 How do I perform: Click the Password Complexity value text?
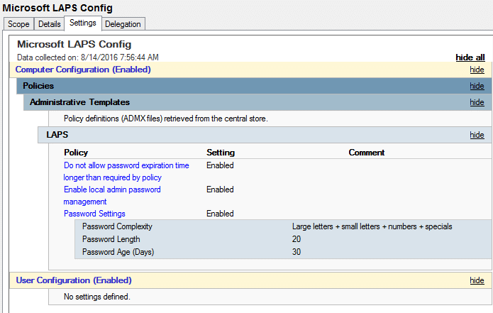point(372,226)
